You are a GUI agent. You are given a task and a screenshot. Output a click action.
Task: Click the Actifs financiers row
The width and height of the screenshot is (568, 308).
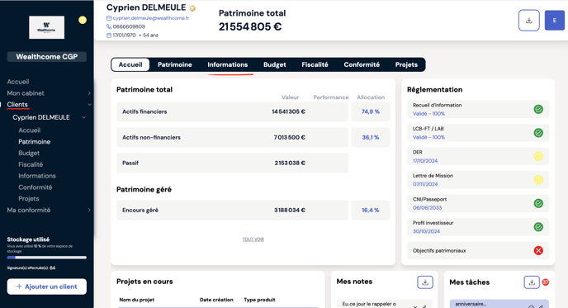232,111
